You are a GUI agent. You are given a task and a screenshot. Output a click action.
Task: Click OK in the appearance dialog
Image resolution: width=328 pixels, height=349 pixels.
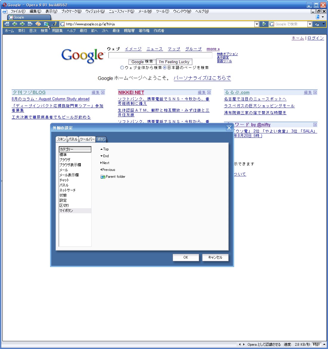pyautogui.click(x=186, y=257)
